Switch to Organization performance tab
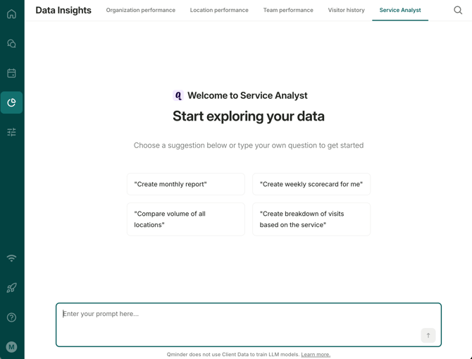Screen dimensions: 472x359 pos(141,11)
